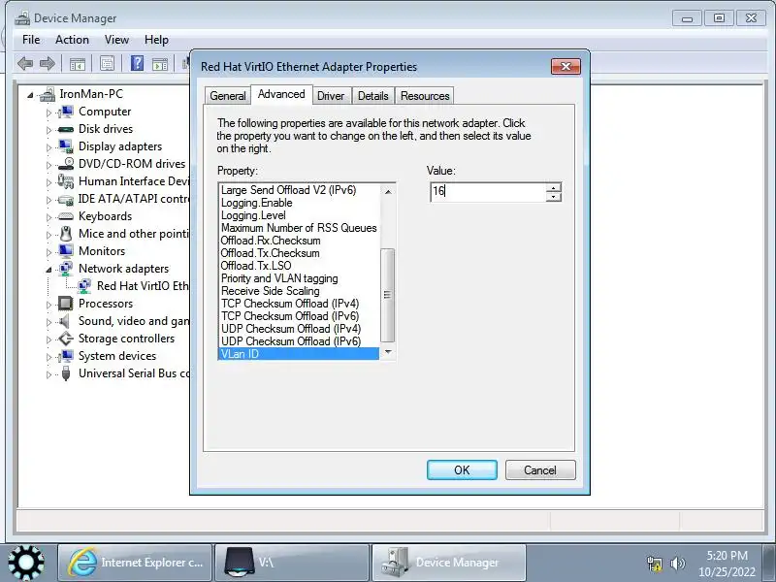Screen dimensions: 776x582
Task: Click the Mice and other pointing devices icon
Action: coord(66,234)
